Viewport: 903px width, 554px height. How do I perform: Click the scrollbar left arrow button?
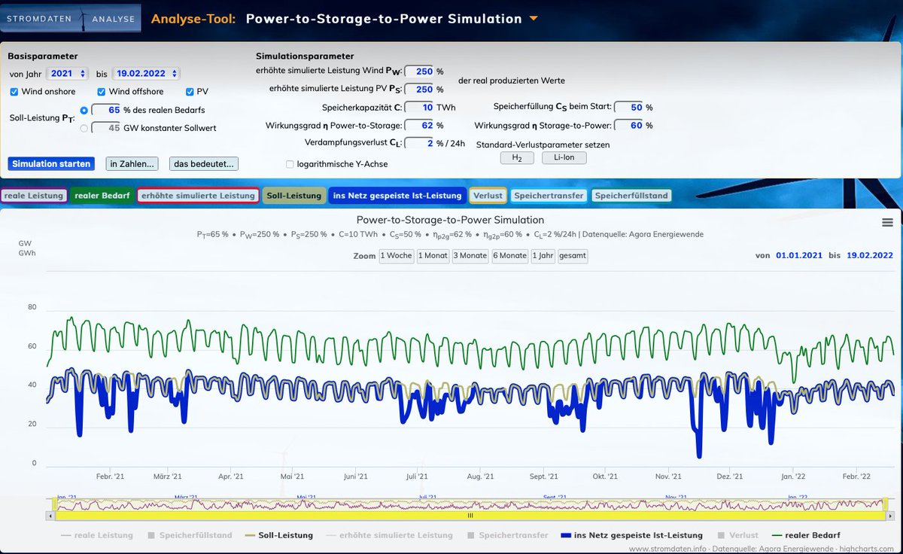click(x=52, y=516)
